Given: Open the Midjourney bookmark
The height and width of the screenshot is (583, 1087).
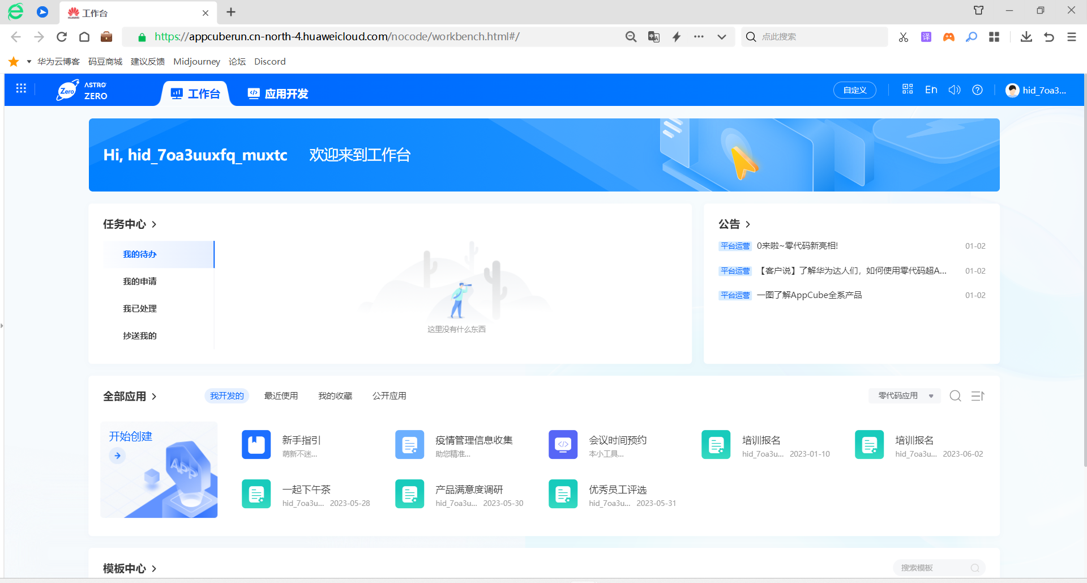Looking at the screenshot, I should pyautogui.click(x=196, y=61).
